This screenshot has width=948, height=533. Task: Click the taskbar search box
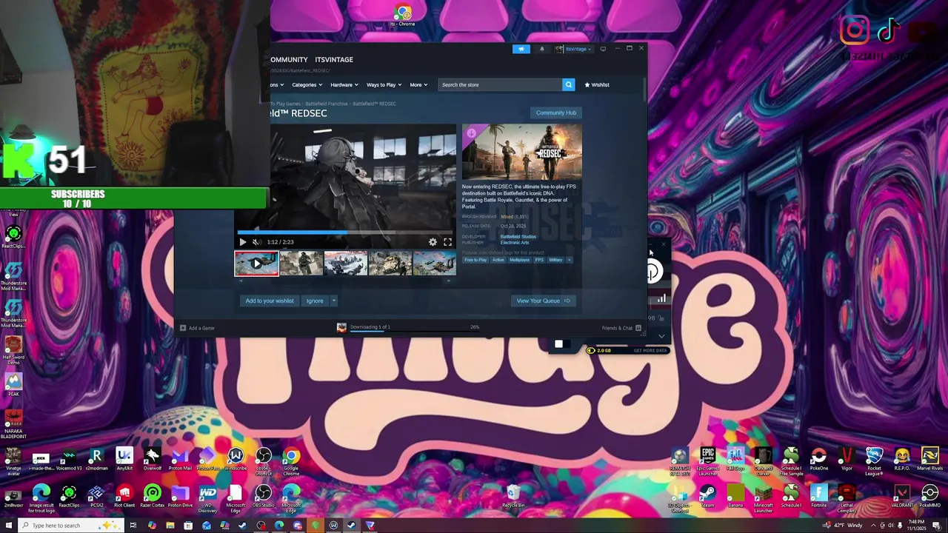[x=70, y=526]
